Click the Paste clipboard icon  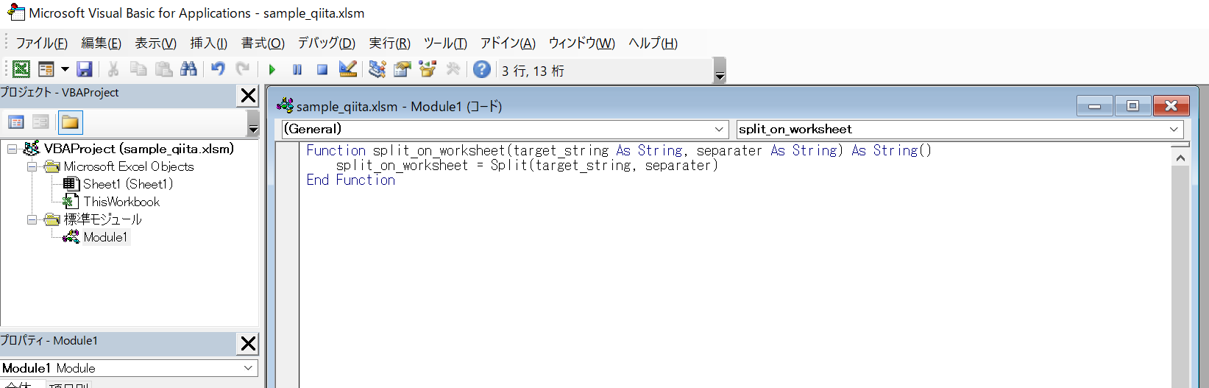pyautogui.click(x=163, y=69)
